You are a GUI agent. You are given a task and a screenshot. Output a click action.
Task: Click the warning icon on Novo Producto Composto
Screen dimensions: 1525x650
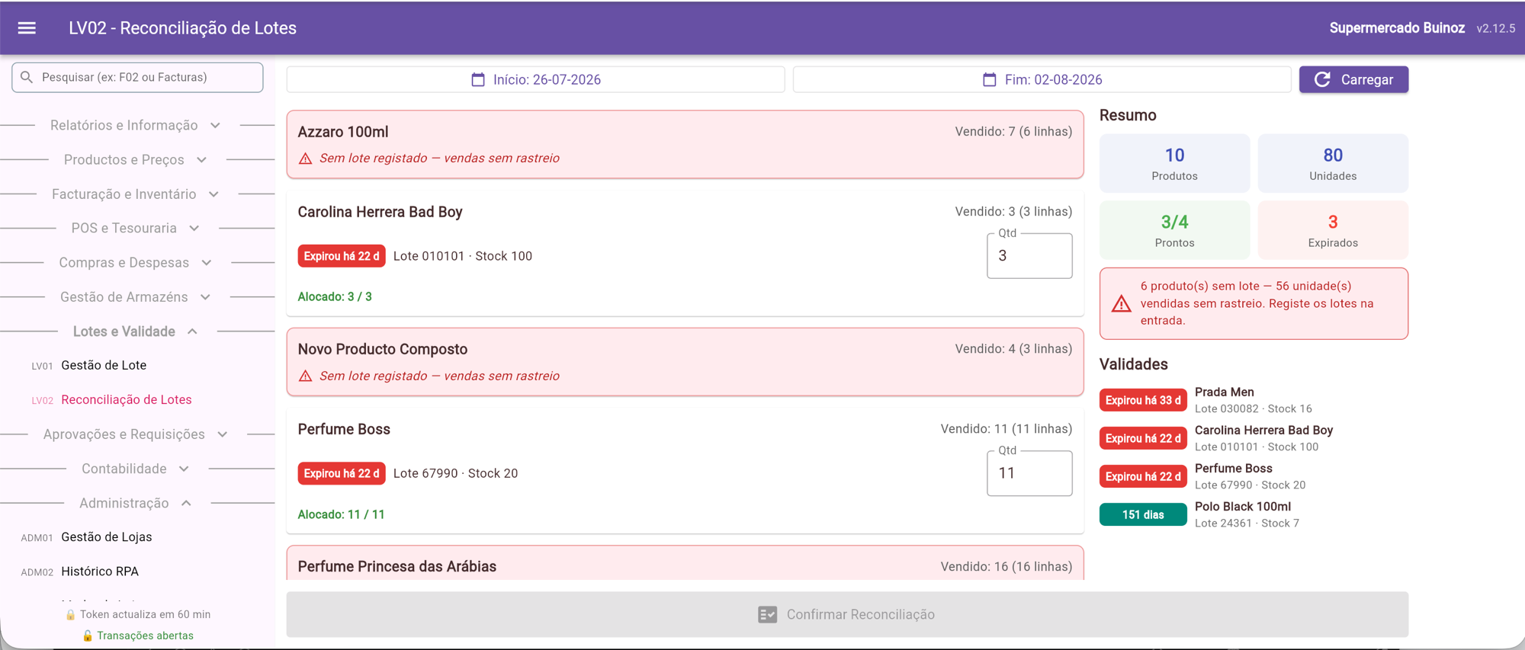coord(306,376)
